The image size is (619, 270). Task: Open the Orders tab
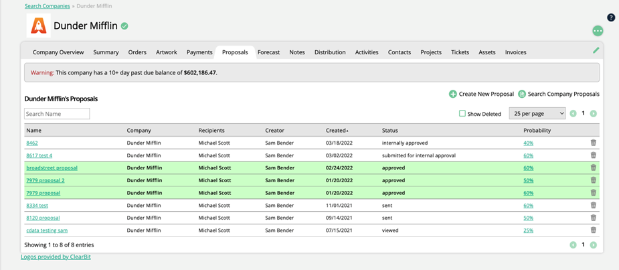(137, 52)
